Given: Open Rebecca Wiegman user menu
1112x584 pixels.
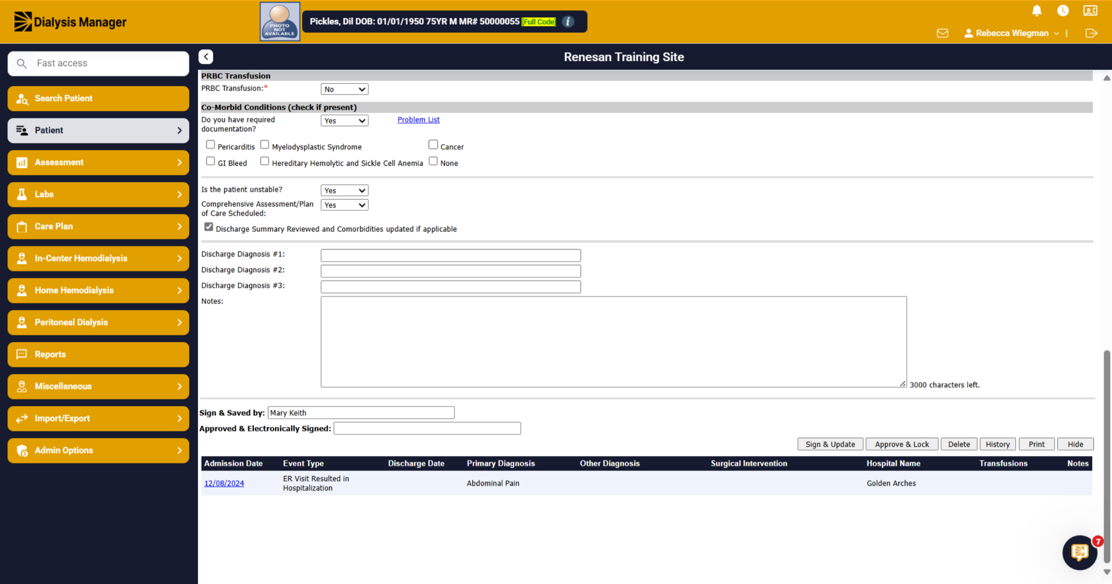Looking at the screenshot, I should (1011, 33).
